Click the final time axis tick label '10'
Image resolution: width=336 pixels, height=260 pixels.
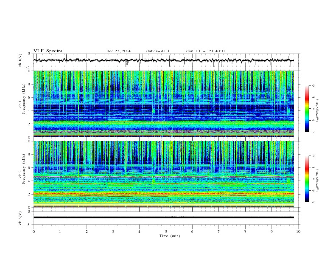click(298, 232)
